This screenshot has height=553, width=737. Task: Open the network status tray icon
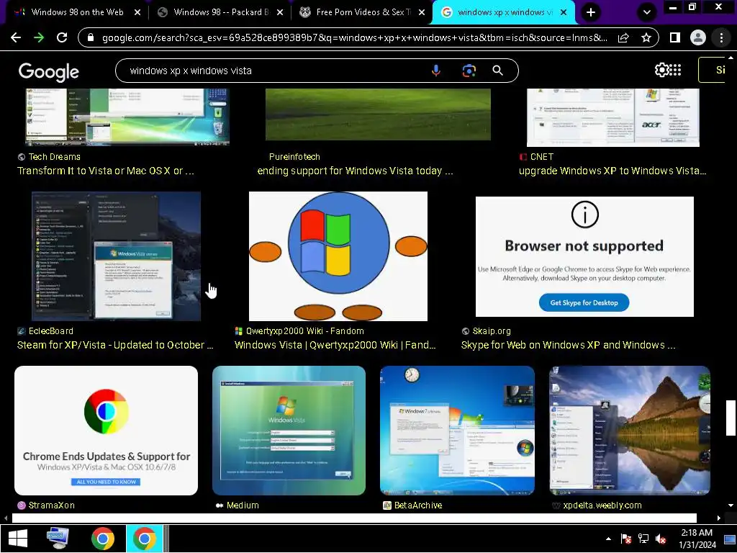[643, 539]
